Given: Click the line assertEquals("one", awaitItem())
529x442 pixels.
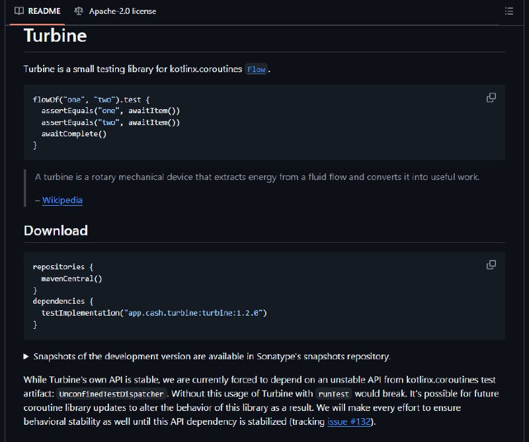Looking at the screenshot, I should pos(110,111).
